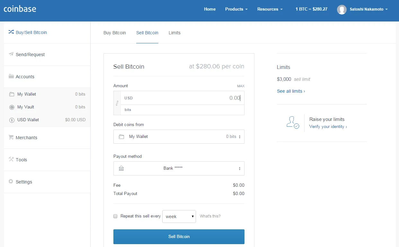Screen dimensions: 399x247
Task: Enable the Repeat this sell checkbox
Action: (116, 216)
